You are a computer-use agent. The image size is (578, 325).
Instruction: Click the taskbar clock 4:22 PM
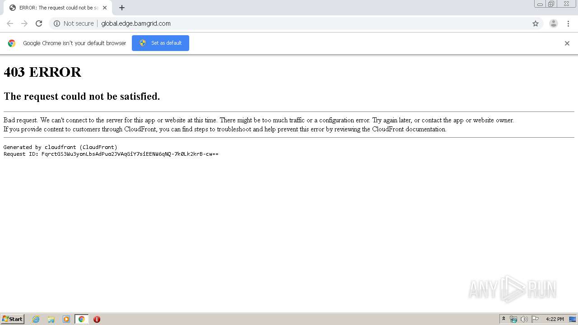pos(555,319)
